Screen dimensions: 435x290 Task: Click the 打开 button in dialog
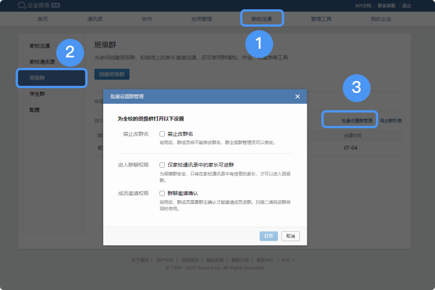[269, 236]
